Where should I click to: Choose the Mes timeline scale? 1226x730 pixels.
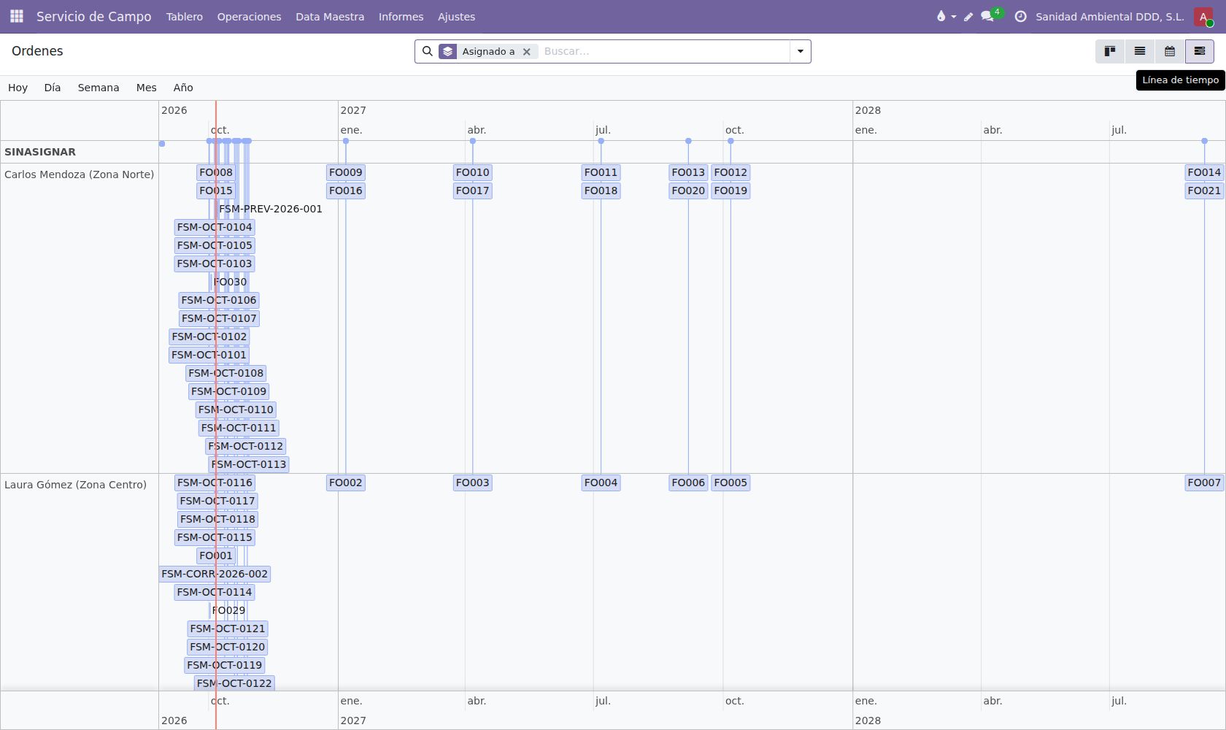point(146,88)
